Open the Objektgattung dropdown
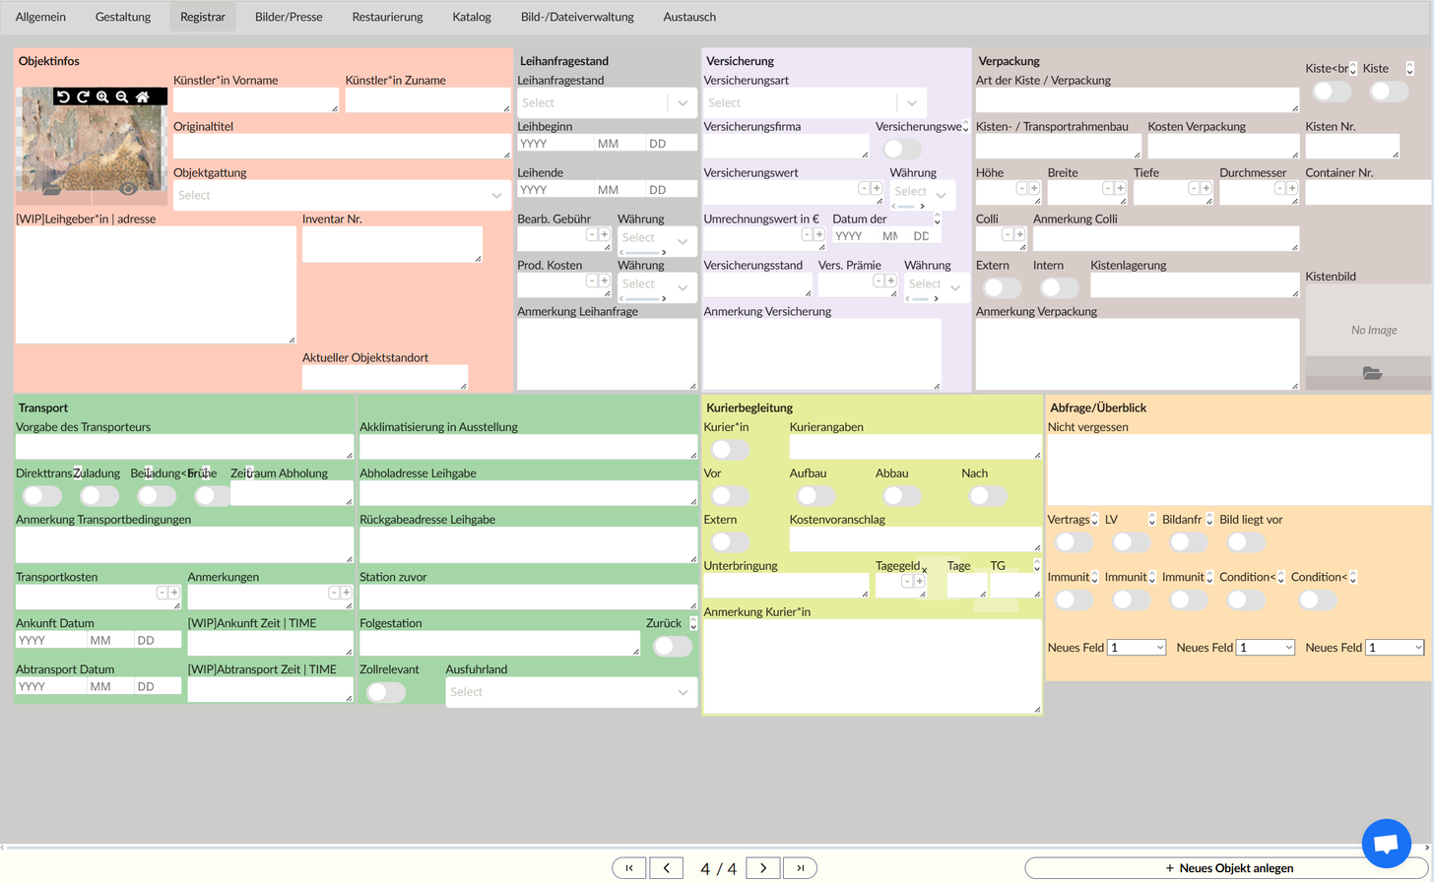This screenshot has height=882, width=1434. pos(340,195)
